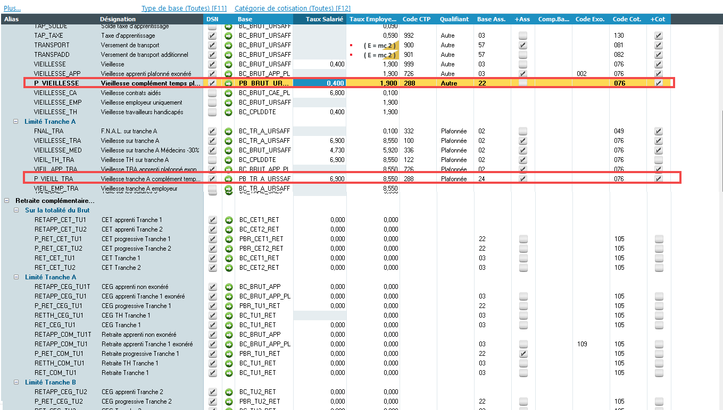Image resolution: width=723 pixels, height=410 pixels.
Task: Click green arrow icon for P_RET_COM_TU1
Action: point(229,354)
